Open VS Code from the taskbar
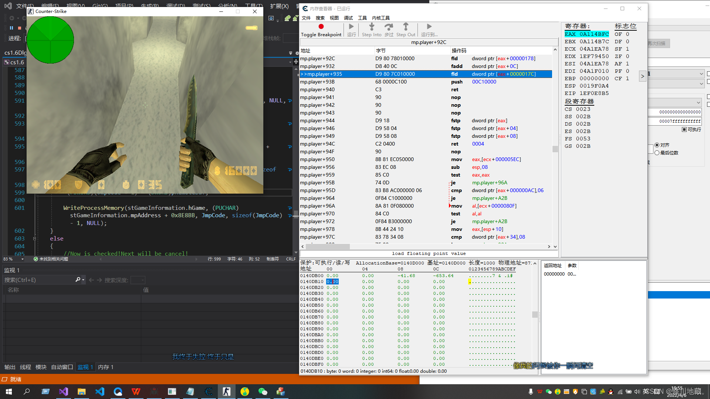The image size is (710, 399). point(99,392)
